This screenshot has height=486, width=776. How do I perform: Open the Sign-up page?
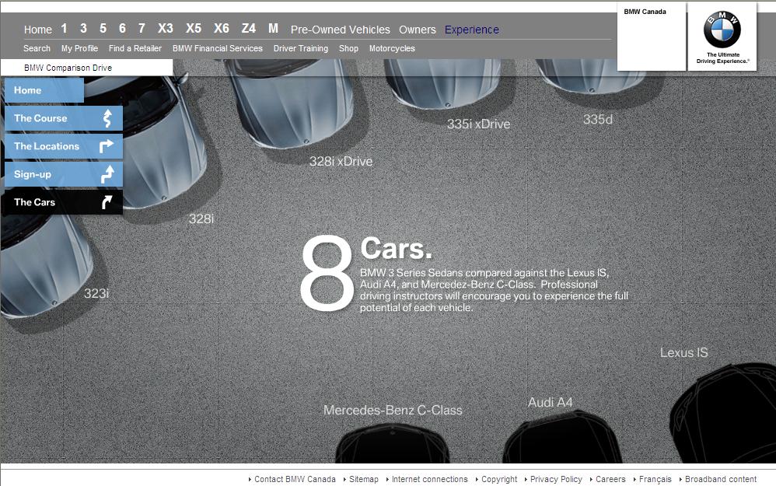point(63,174)
